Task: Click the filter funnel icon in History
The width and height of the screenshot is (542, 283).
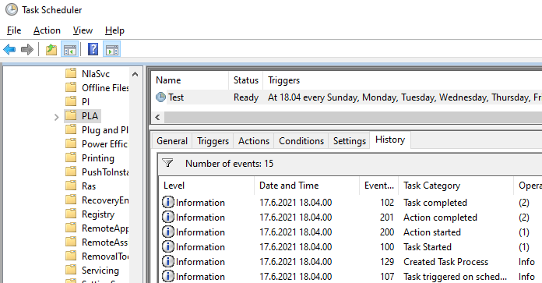Action: [x=167, y=163]
